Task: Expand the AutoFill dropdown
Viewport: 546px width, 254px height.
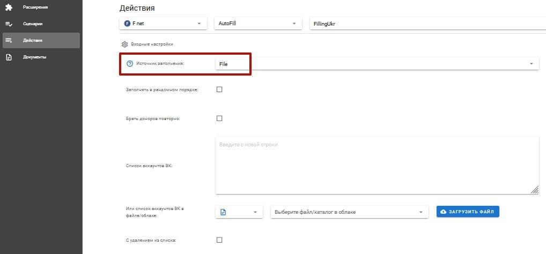Action: tap(257, 24)
